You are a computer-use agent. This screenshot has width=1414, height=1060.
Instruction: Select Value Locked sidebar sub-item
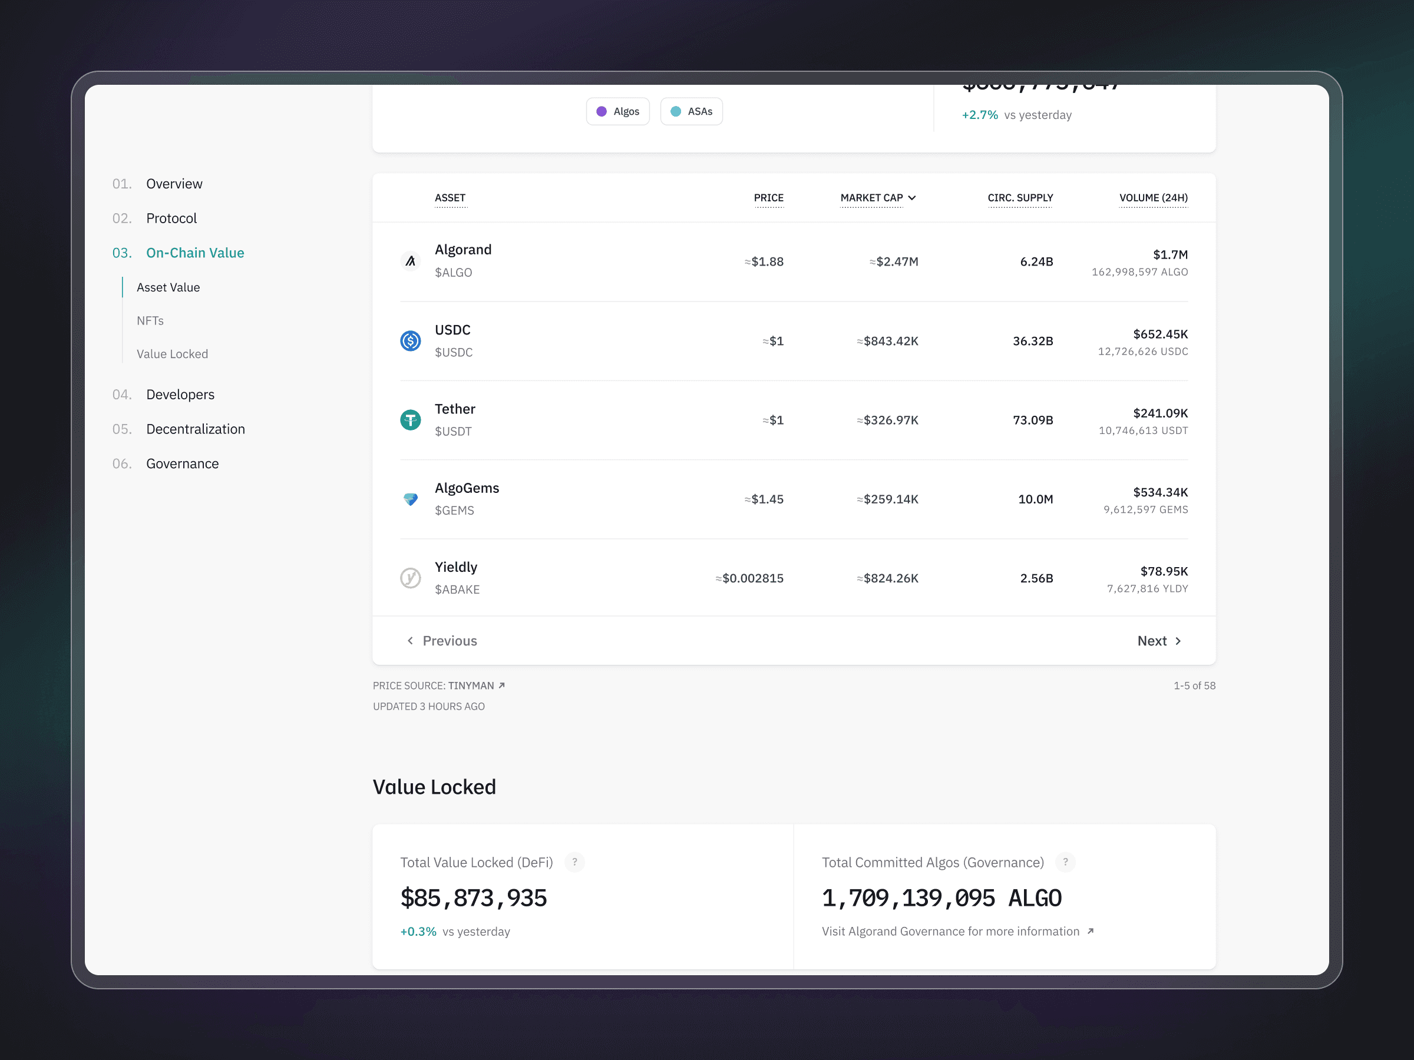pyautogui.click(x=173, y=354)
